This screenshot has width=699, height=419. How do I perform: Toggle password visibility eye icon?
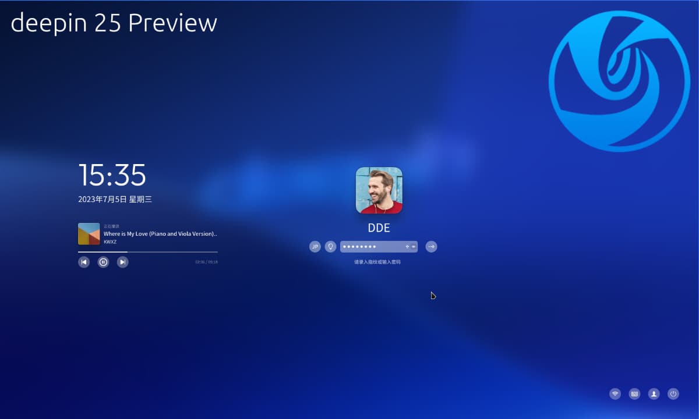click(414, 247)
